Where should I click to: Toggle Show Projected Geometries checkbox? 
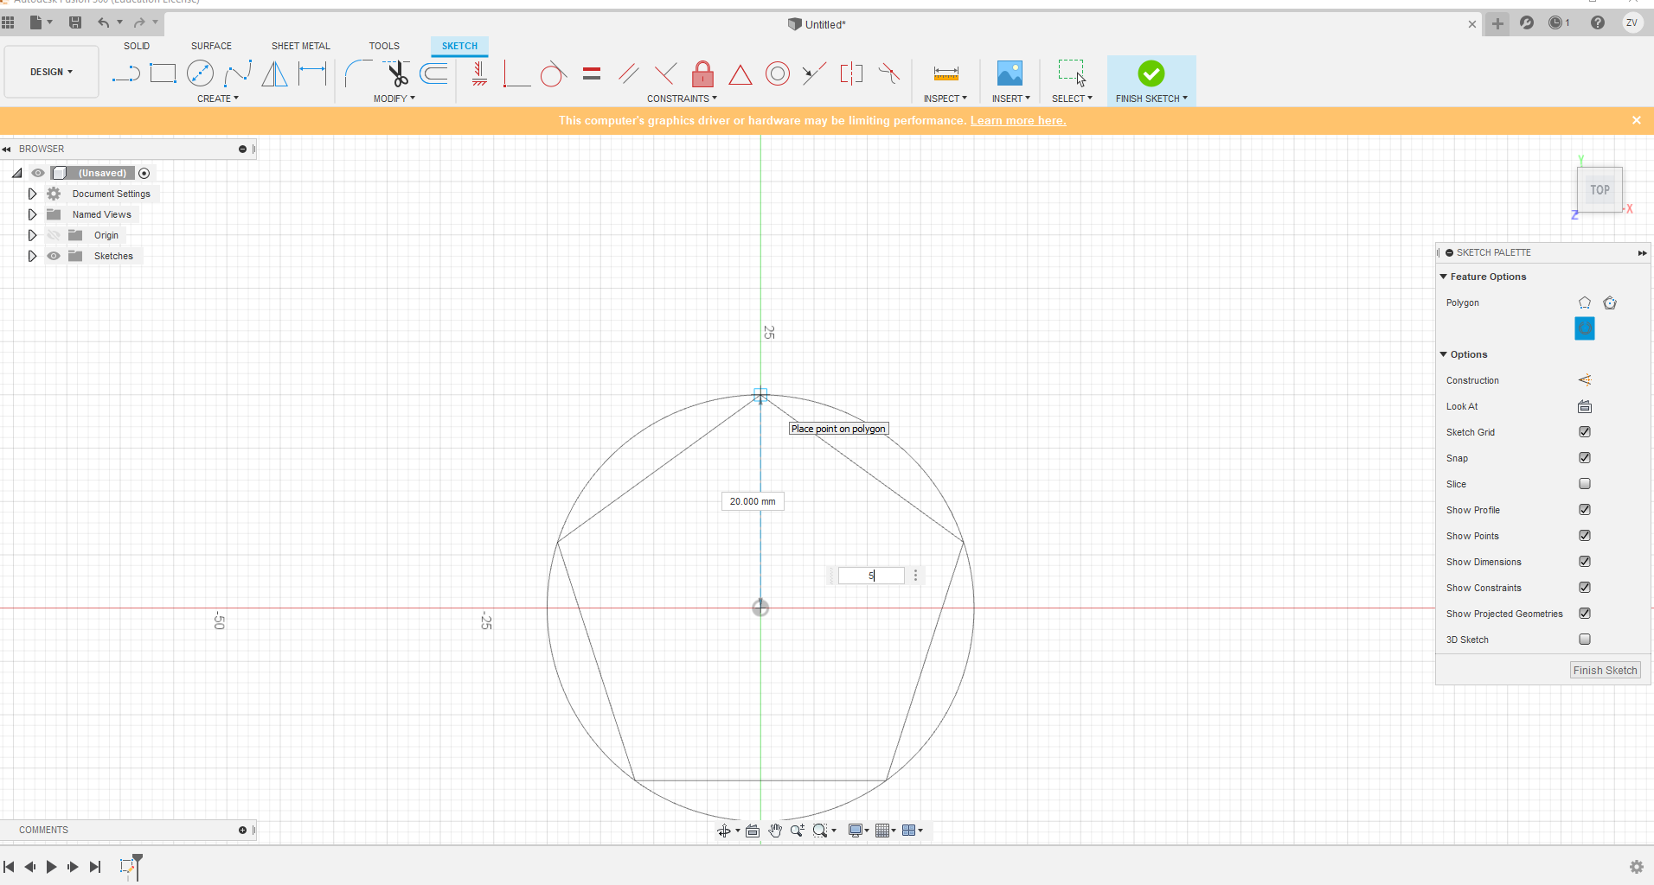point(1585,614)
